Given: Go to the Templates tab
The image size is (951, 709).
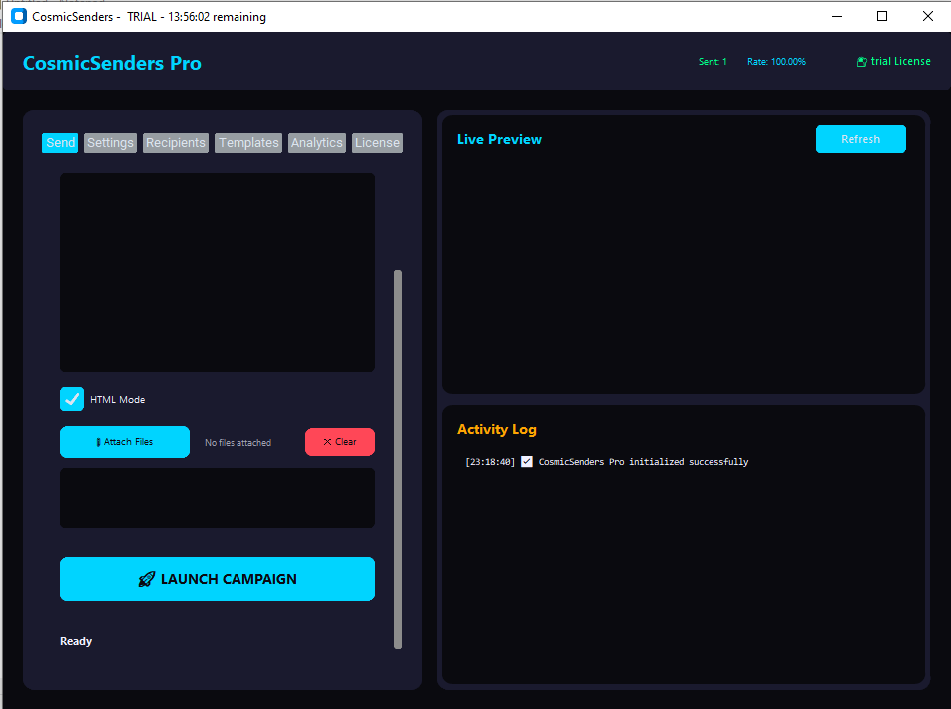Looking at the screenshot, I should click(x=248, y=143).
